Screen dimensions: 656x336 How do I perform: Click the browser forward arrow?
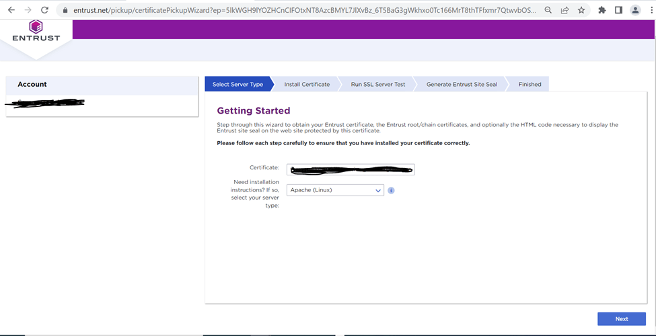[28, 10]
